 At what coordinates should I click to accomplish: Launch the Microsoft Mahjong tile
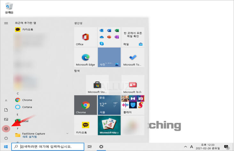[x=109, y=125]
